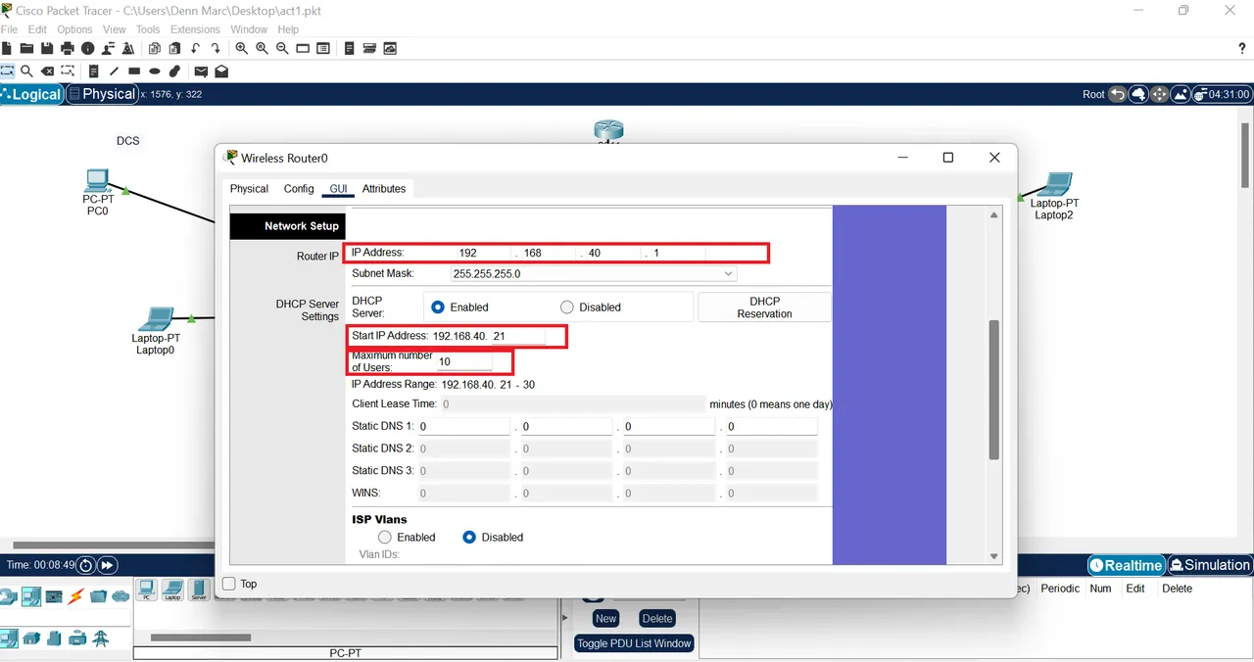Choose the Draw Line tool
This screenshot has height=662, width=1254.
pyautogui.click(x=114, y=71)
